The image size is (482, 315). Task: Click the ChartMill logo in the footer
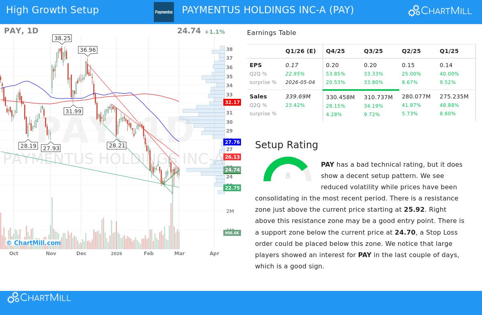click(39, 298)
